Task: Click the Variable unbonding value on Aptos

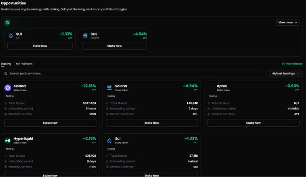Action: click(x=293, y=109)
